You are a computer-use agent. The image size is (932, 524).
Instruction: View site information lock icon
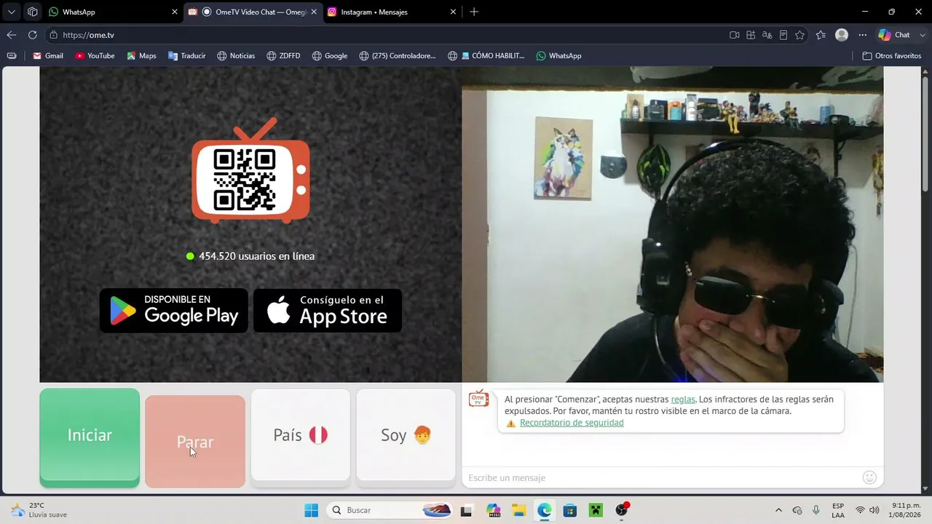click(54, 35)
